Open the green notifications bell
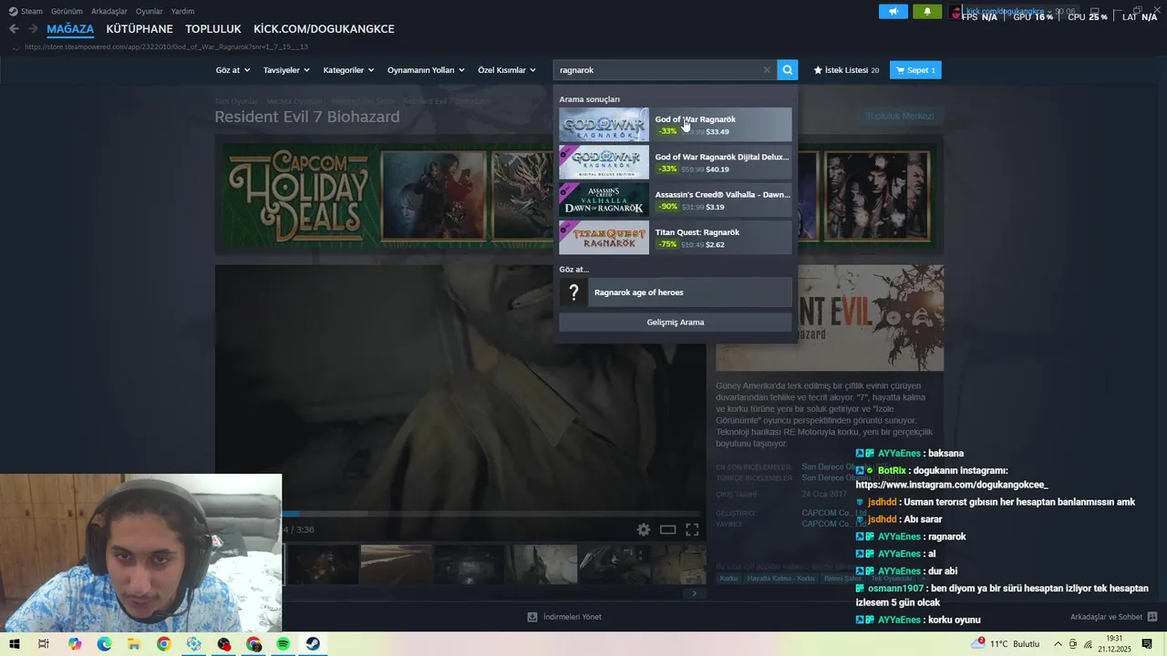1167x656 pixels. (928, 12)
